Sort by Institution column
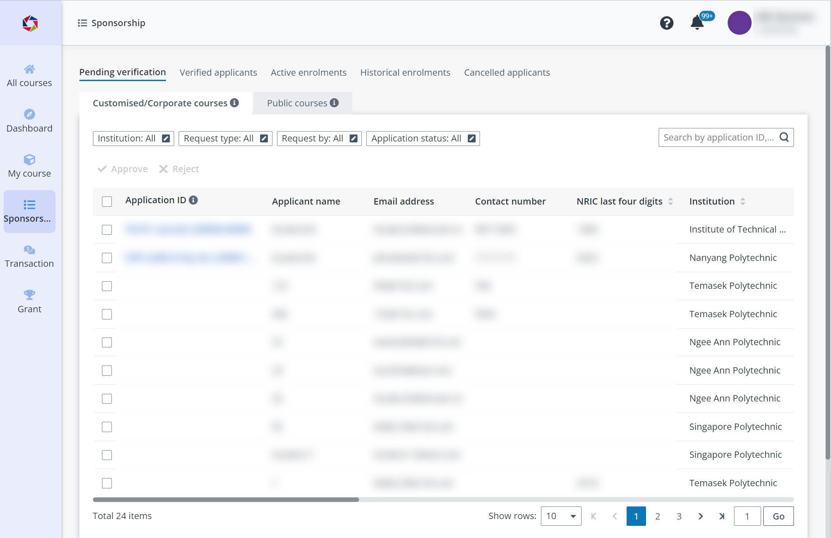The height and width of the screenshot is (538, 831). (x=743, y=201)
